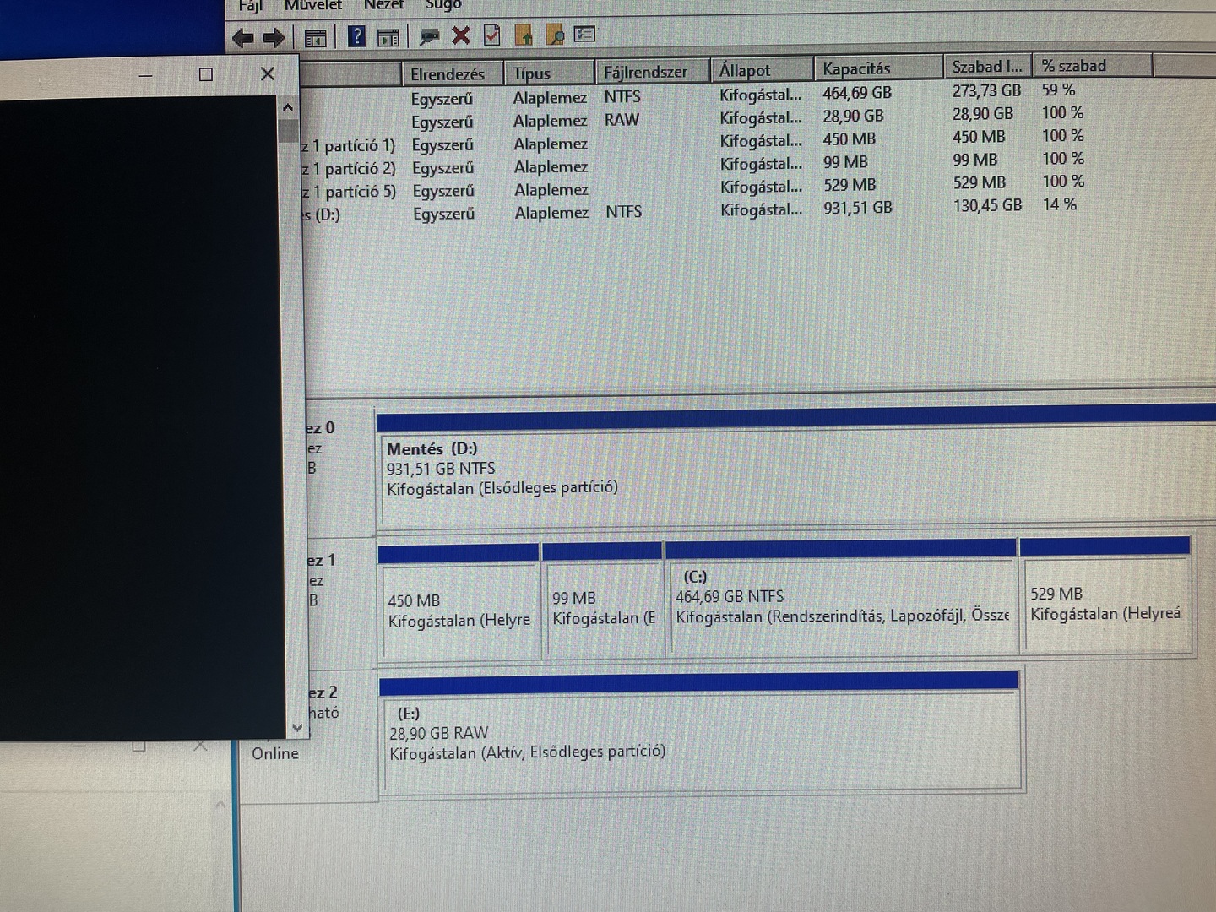
Task: Close the dark front window
Action: click(x=268, y=73)
